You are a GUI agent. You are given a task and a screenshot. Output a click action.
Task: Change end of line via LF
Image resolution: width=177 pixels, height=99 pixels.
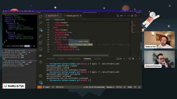coord(124,87)
